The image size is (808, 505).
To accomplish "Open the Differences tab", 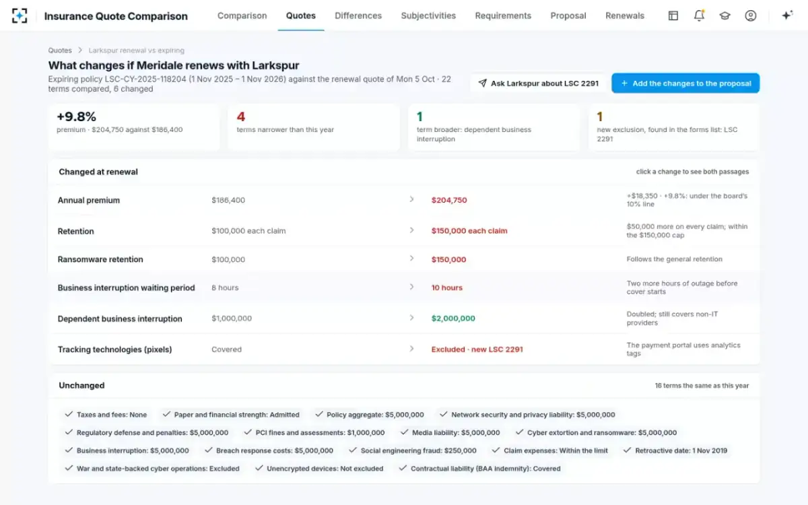I will (x=358, y=15).
